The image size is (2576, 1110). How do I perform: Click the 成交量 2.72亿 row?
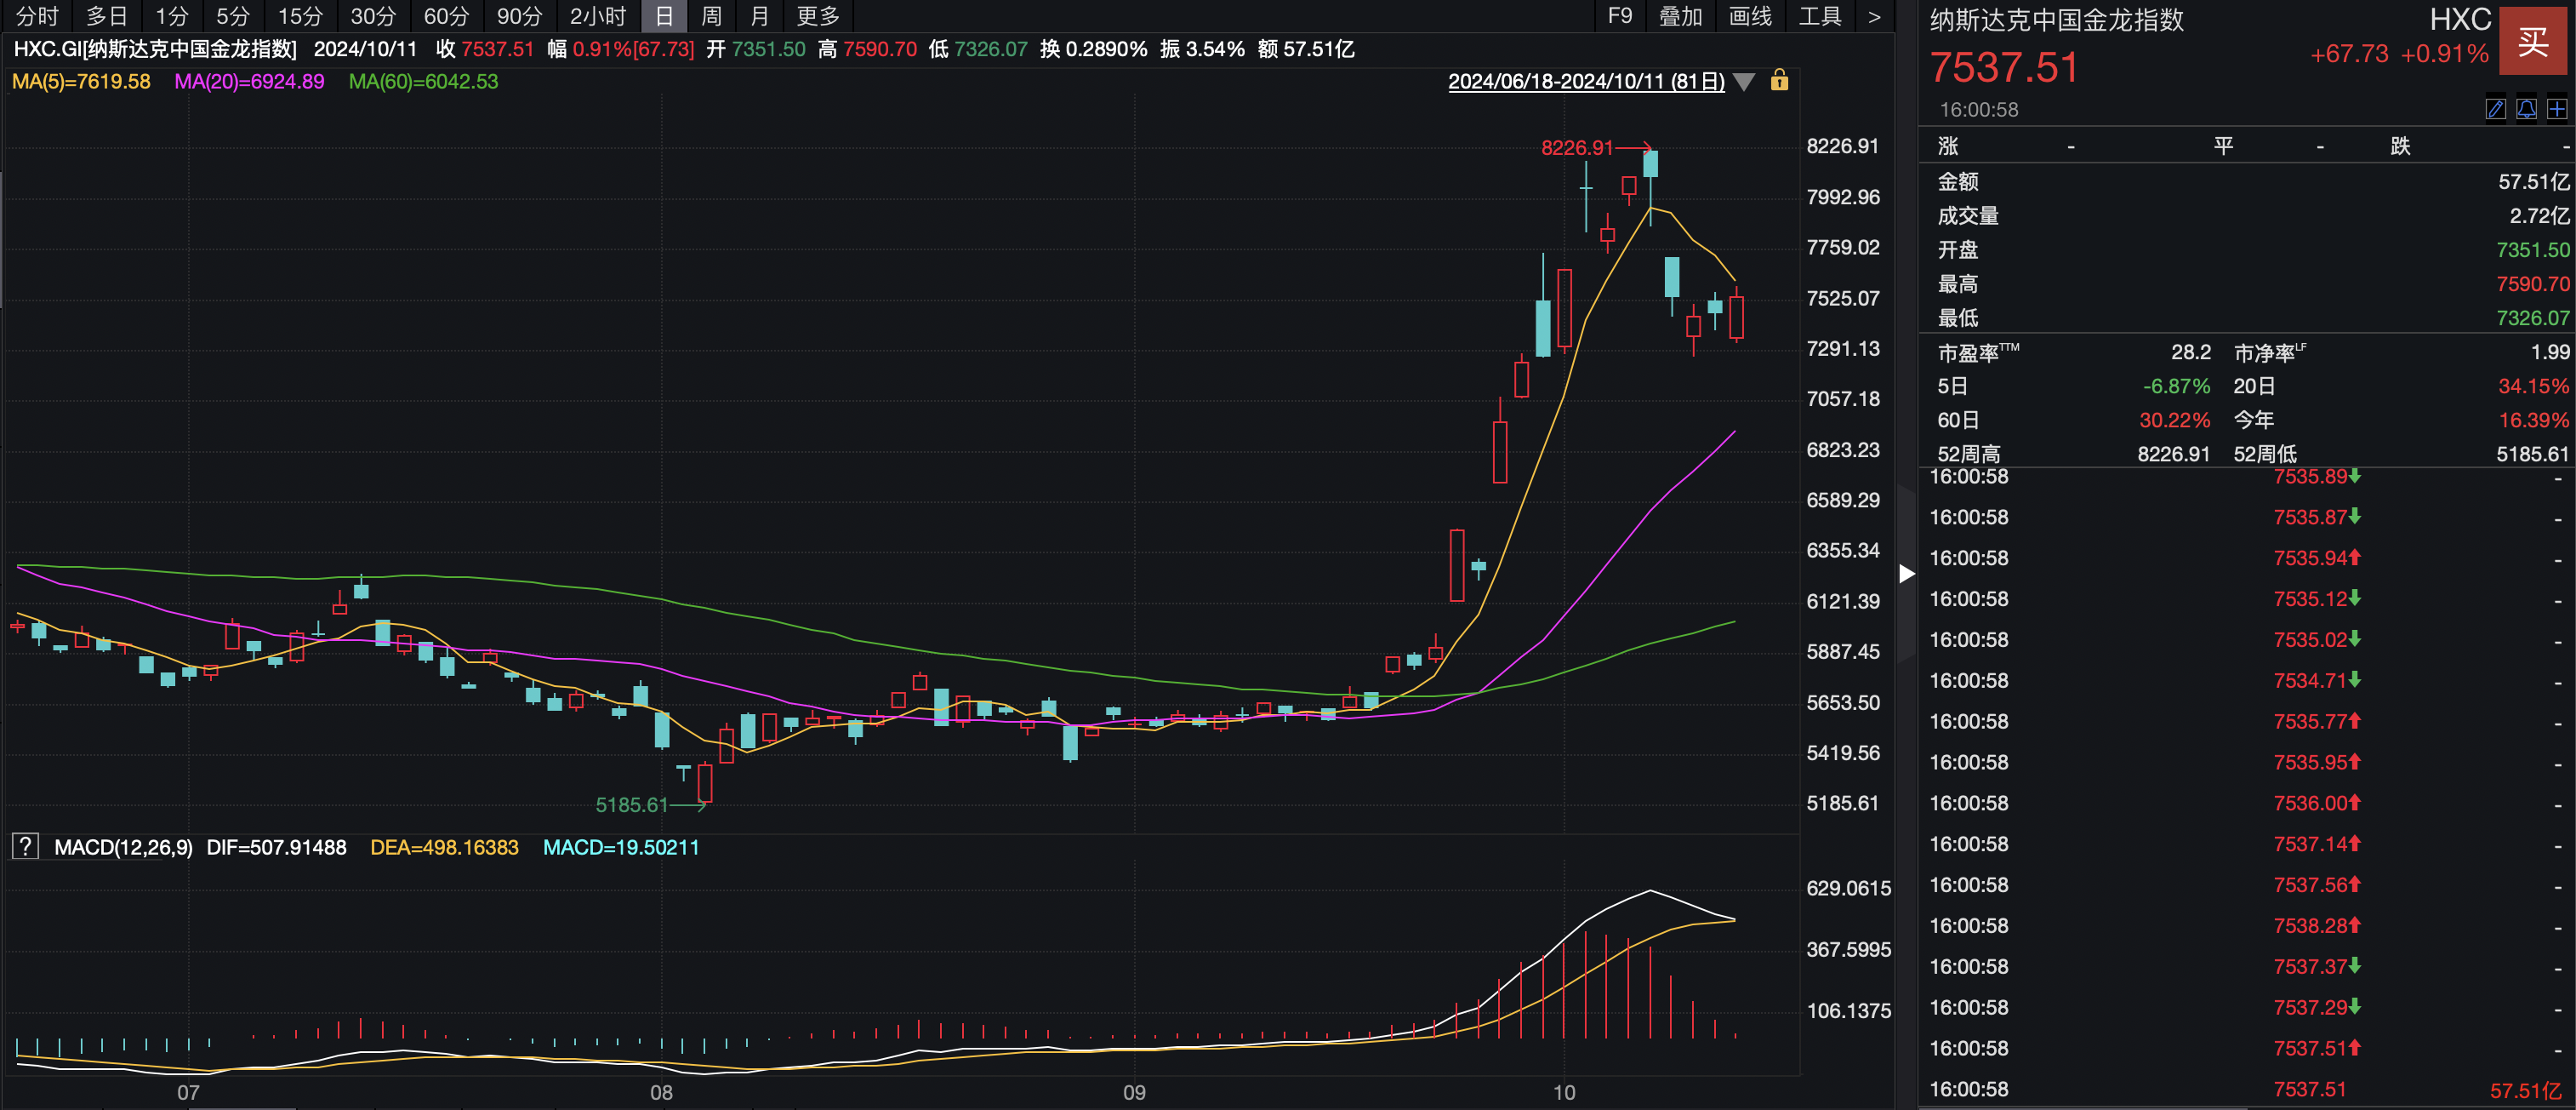point(2253,215)
